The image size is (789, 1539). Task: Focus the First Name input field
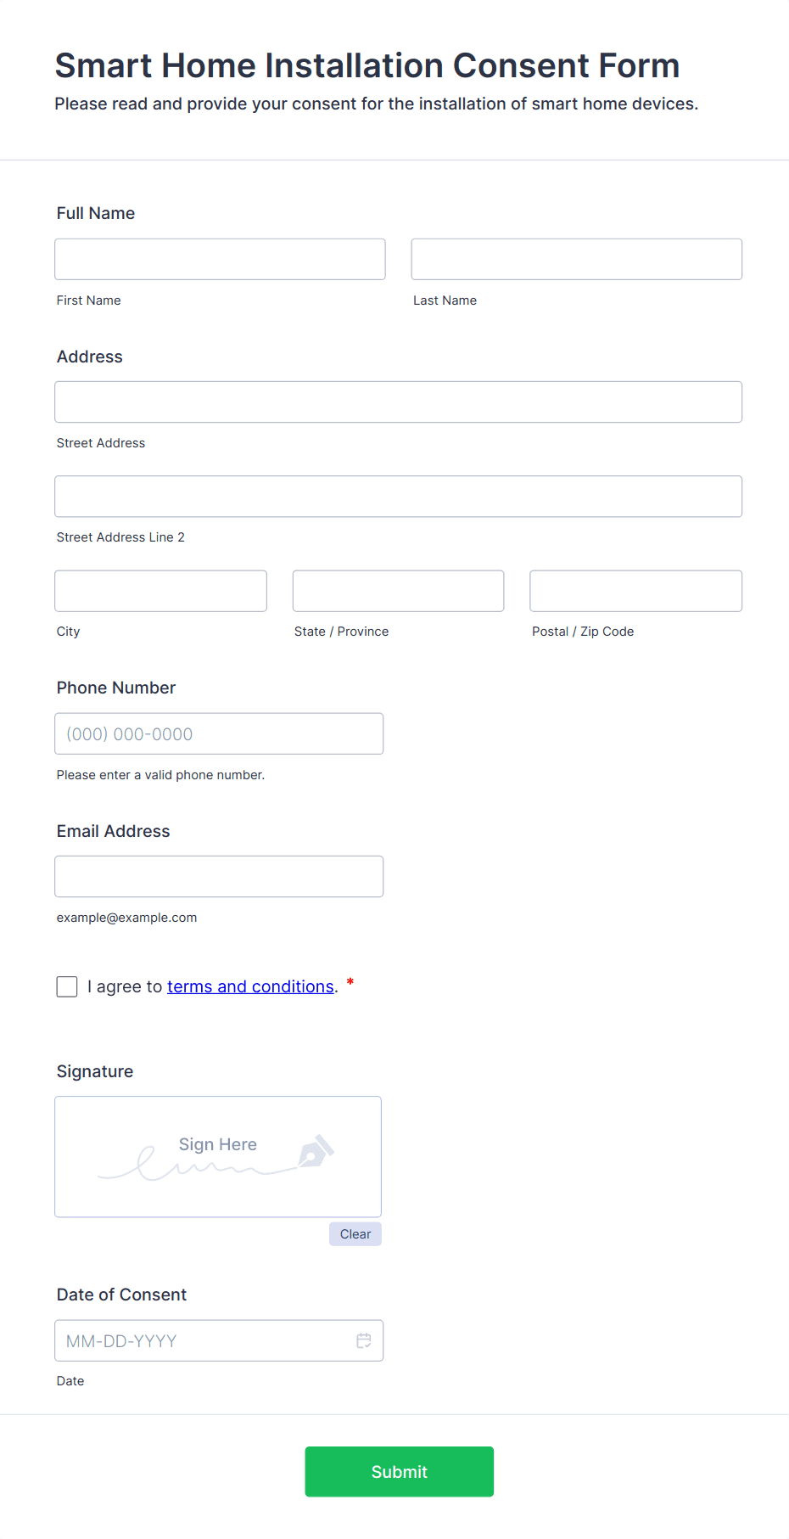coord(220,259)
